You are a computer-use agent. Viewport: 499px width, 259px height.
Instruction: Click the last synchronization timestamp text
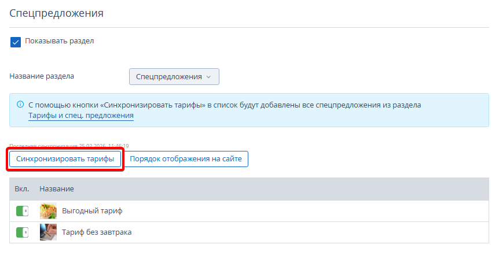point(69,146)
